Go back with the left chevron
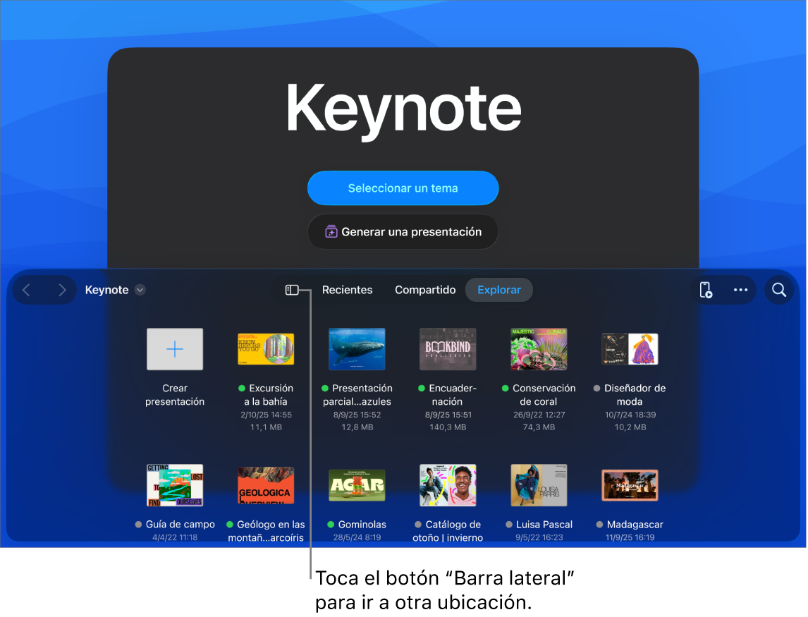Image resolution: width=808 pixels, height=617 pixels. pos(26,291)
